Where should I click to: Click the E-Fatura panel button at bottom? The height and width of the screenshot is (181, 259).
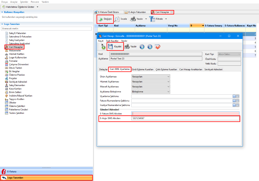[x=46, y=172]
